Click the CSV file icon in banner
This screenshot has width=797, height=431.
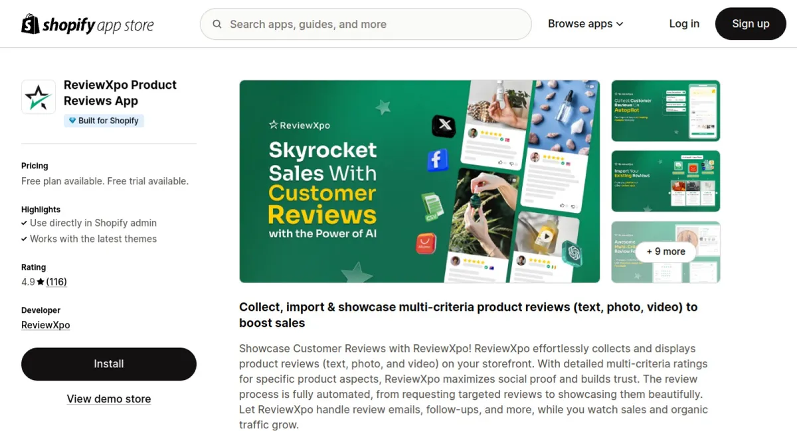pyautogui.click(x=432, y=206)
